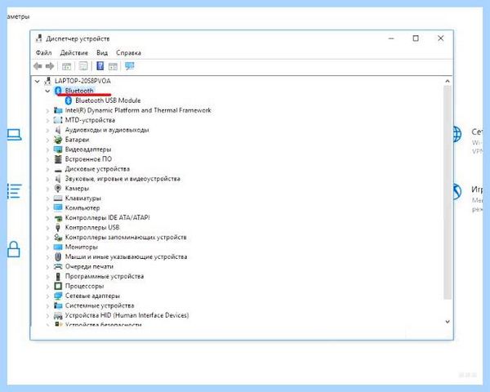The image size is (490, 392).
Task: Click the vertical scrollbar thumb
Action: (x=448, y=192)
